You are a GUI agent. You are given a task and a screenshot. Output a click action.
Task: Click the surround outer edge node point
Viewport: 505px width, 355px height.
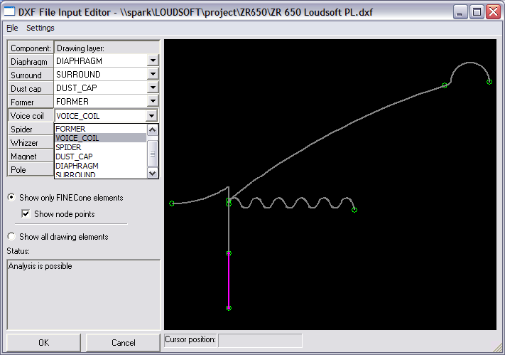tap(489, 82)
